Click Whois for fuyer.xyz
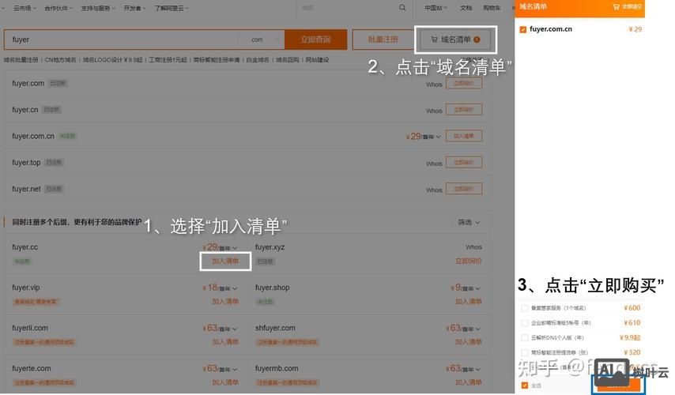This screenshot has width=675, height=395. point(473,247)
